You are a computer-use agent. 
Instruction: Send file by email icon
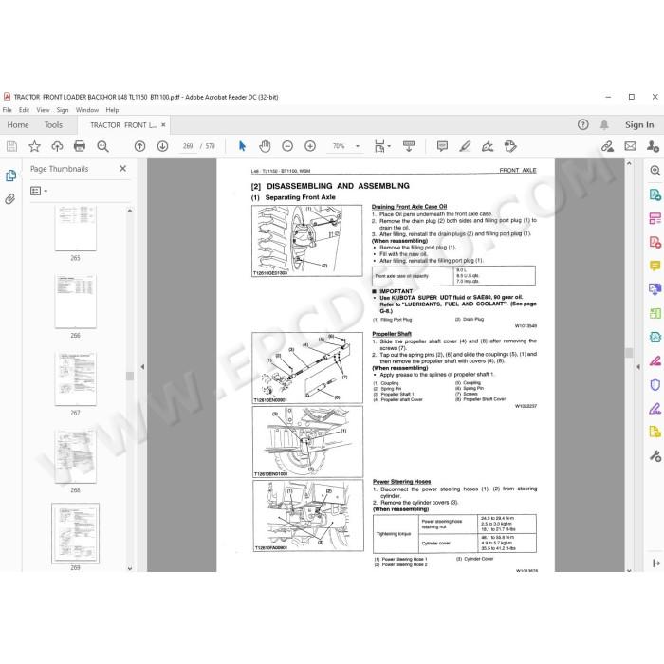(x=630, y=146)
